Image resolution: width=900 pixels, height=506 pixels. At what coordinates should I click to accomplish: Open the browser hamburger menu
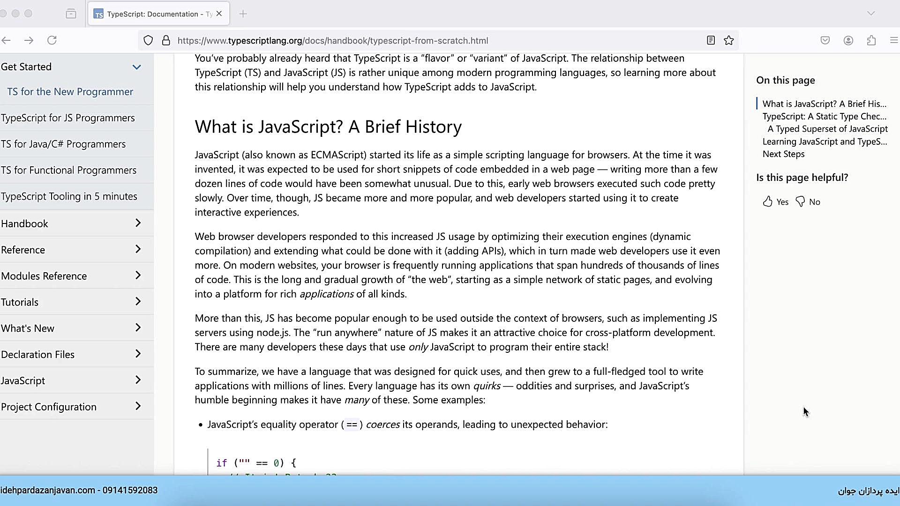click(x=894, y=40)
